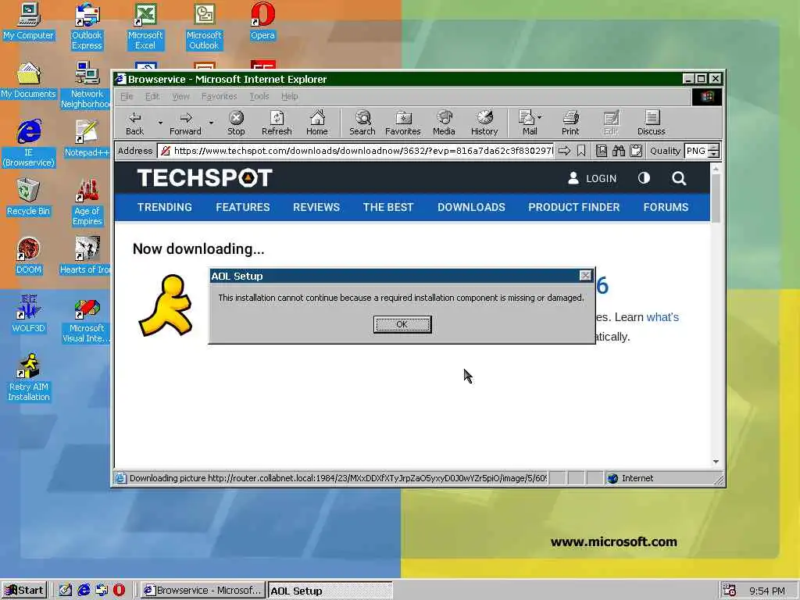Viewport: 800px width, 600px height.
Task: Select the WOLF3D desktop icon
Action: tap(29, 315)
